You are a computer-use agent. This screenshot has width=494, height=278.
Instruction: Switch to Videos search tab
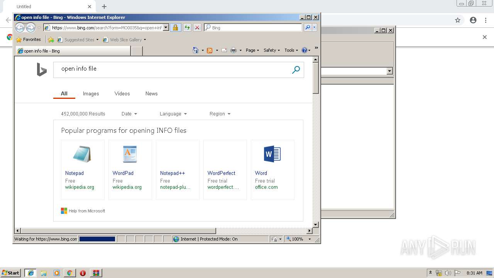(x=122, y=93)
